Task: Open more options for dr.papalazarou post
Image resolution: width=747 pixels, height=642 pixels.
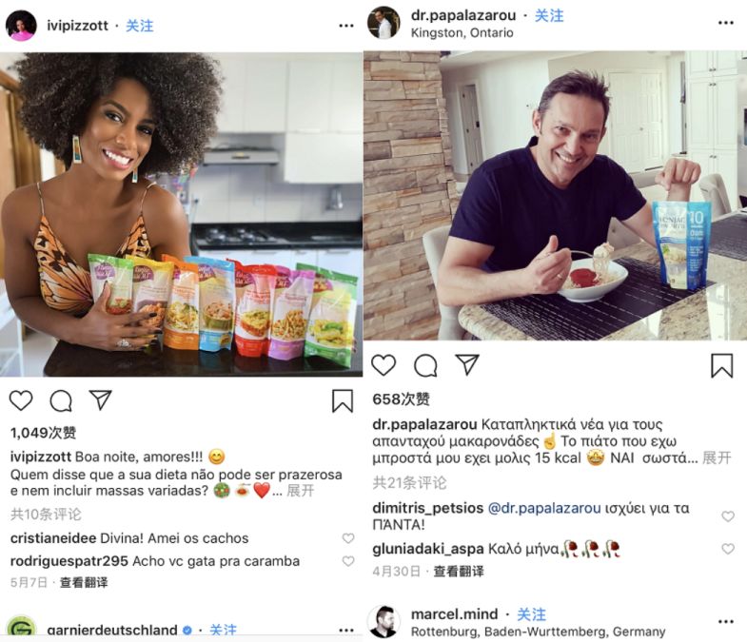Action: [725, 23]
